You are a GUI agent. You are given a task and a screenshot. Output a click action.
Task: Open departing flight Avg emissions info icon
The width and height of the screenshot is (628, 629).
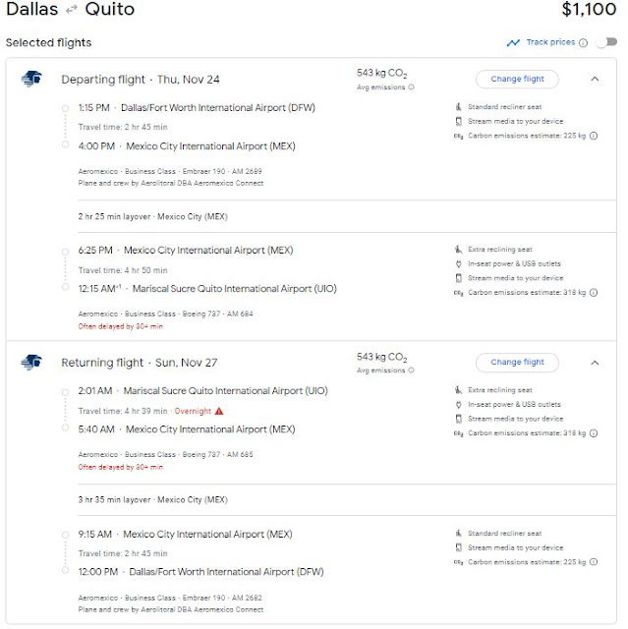tap(411, 87)
